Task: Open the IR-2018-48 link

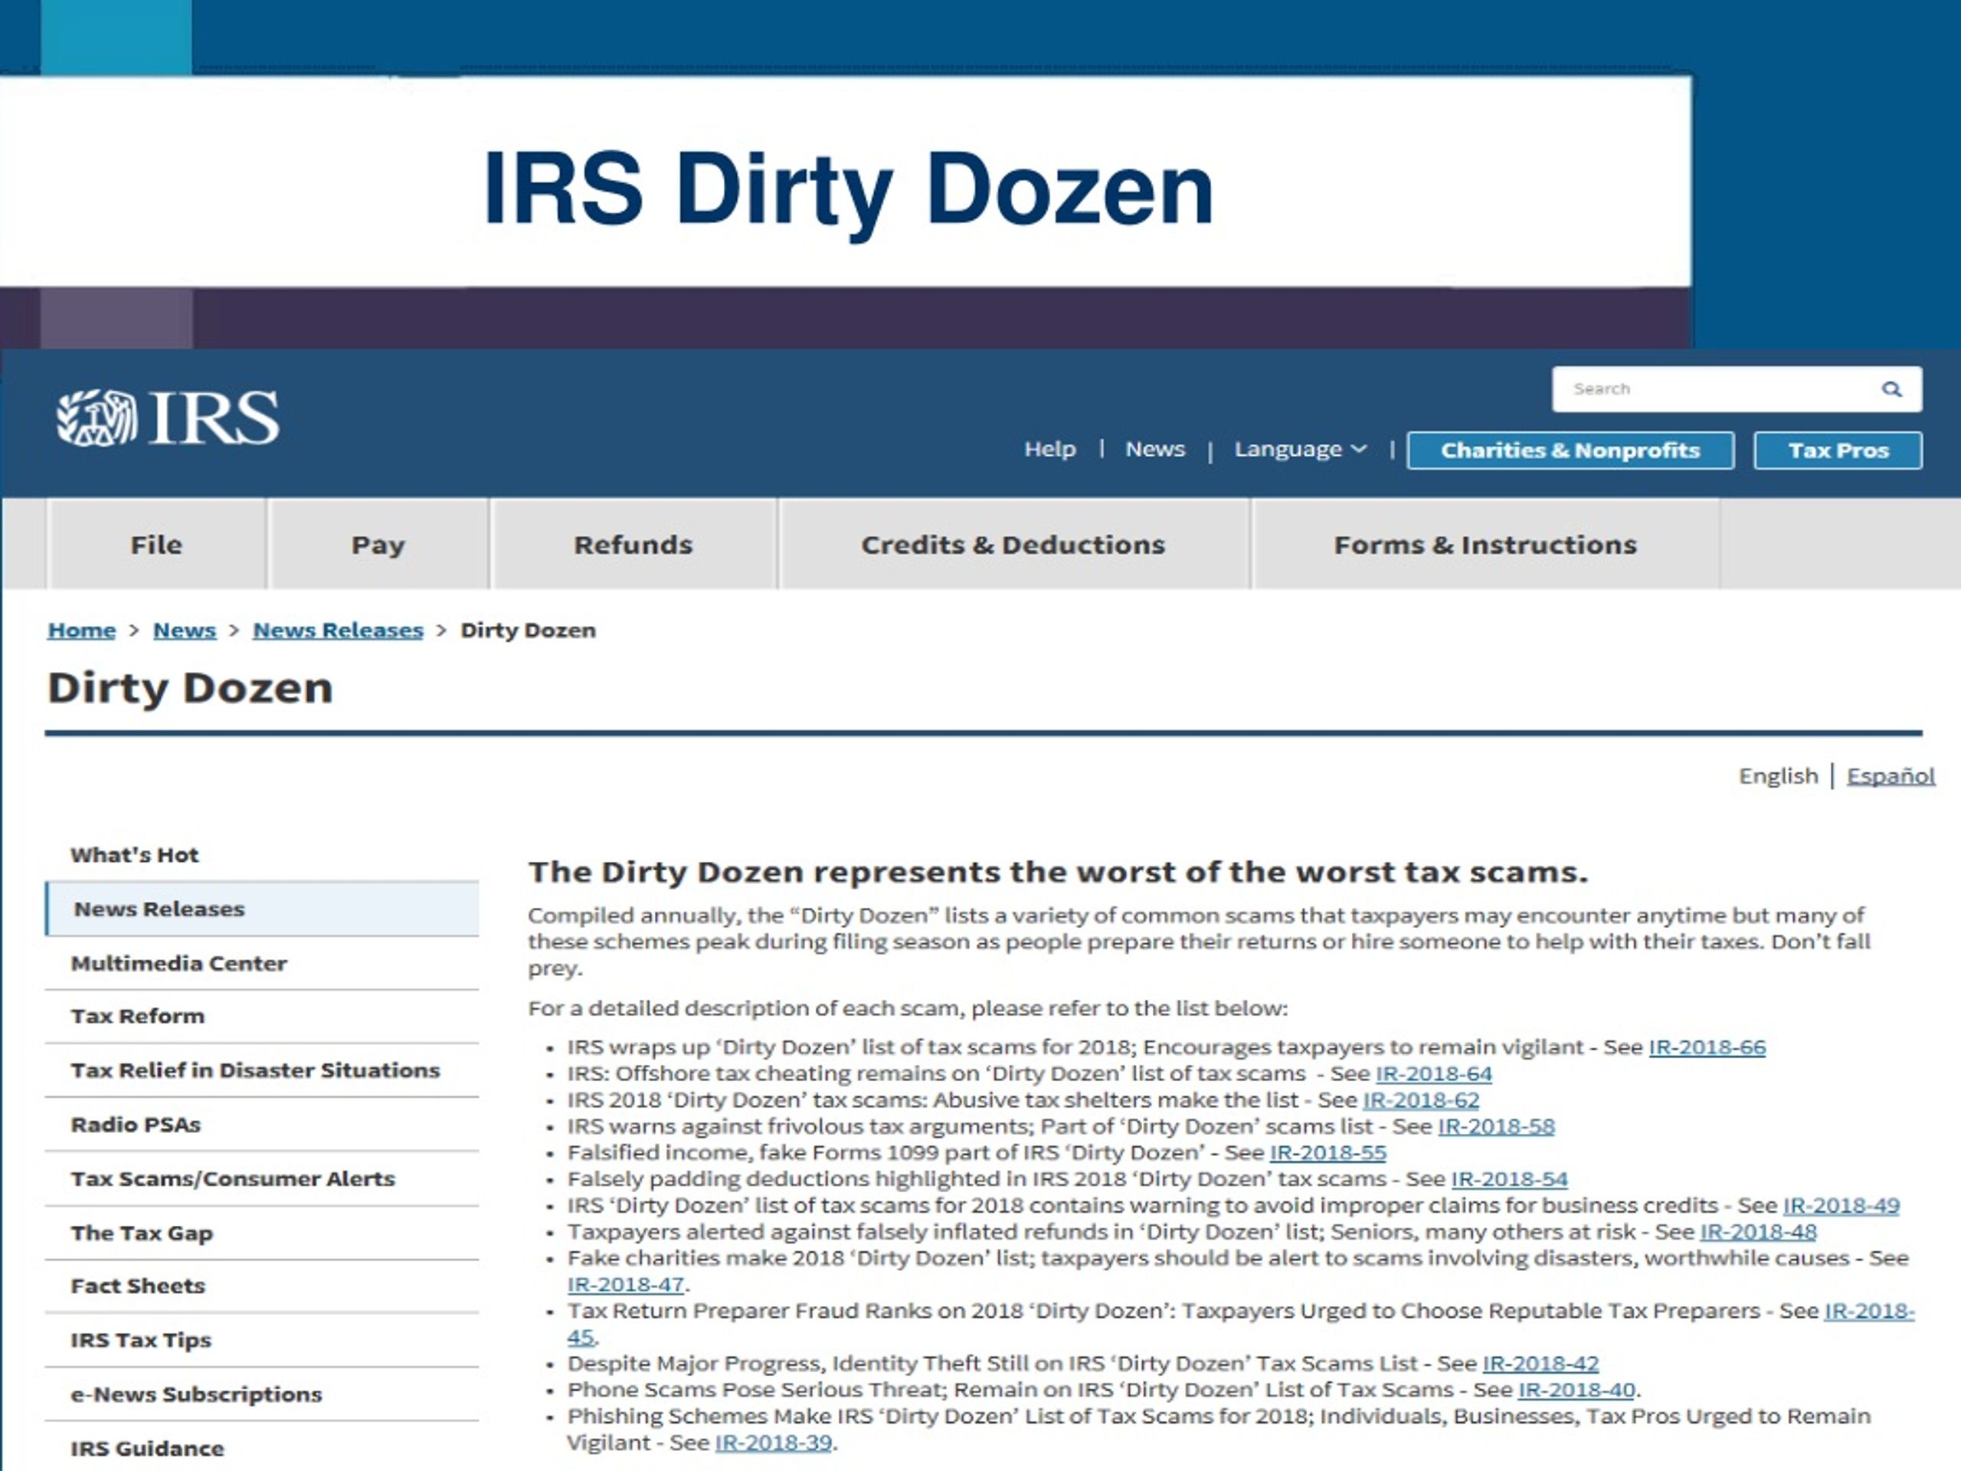Action: tap(1758, 1233)
